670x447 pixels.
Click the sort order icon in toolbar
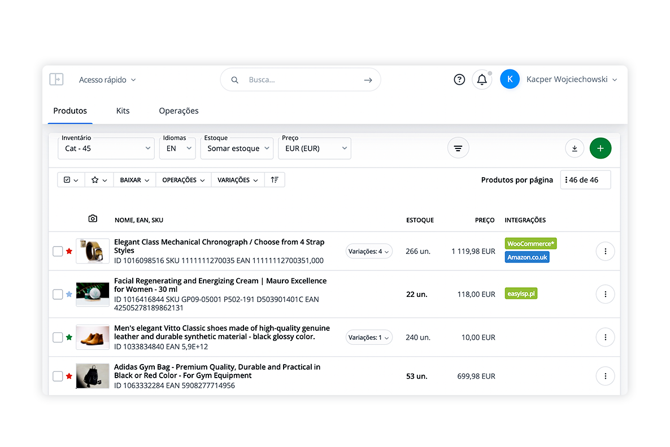[275, 180]
